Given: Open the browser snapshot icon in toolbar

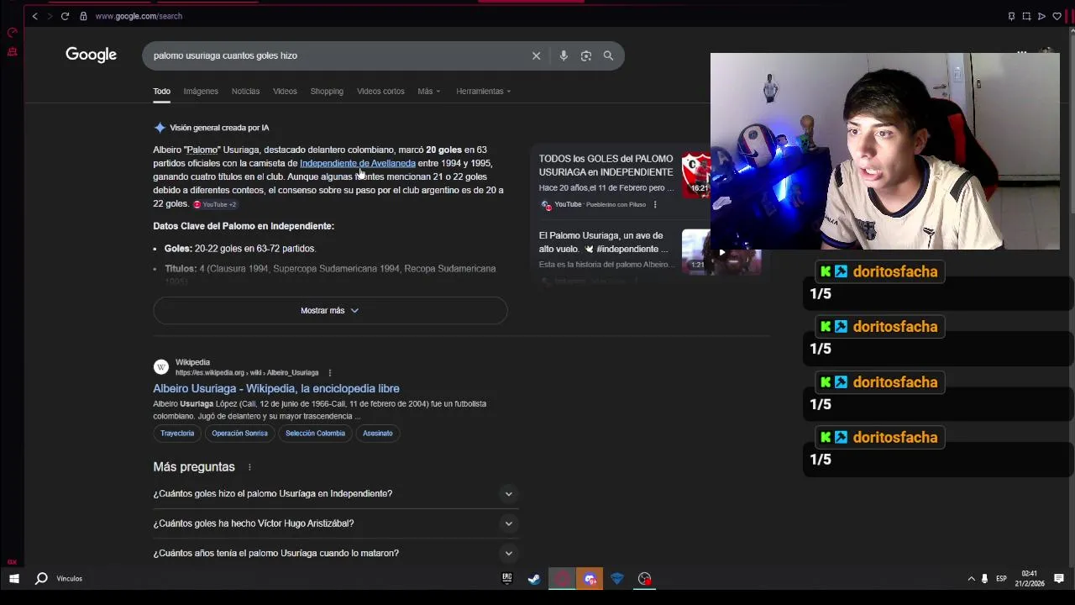Looking at the screenshot, I should (x=1026, y=16).
